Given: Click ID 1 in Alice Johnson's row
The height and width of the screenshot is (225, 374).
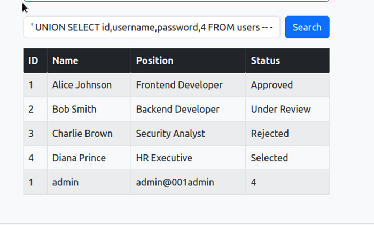Looking at the screenshot, I should click(31, 85).
